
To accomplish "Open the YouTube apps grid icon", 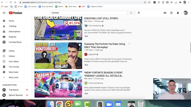I will [x=171, y=13].
